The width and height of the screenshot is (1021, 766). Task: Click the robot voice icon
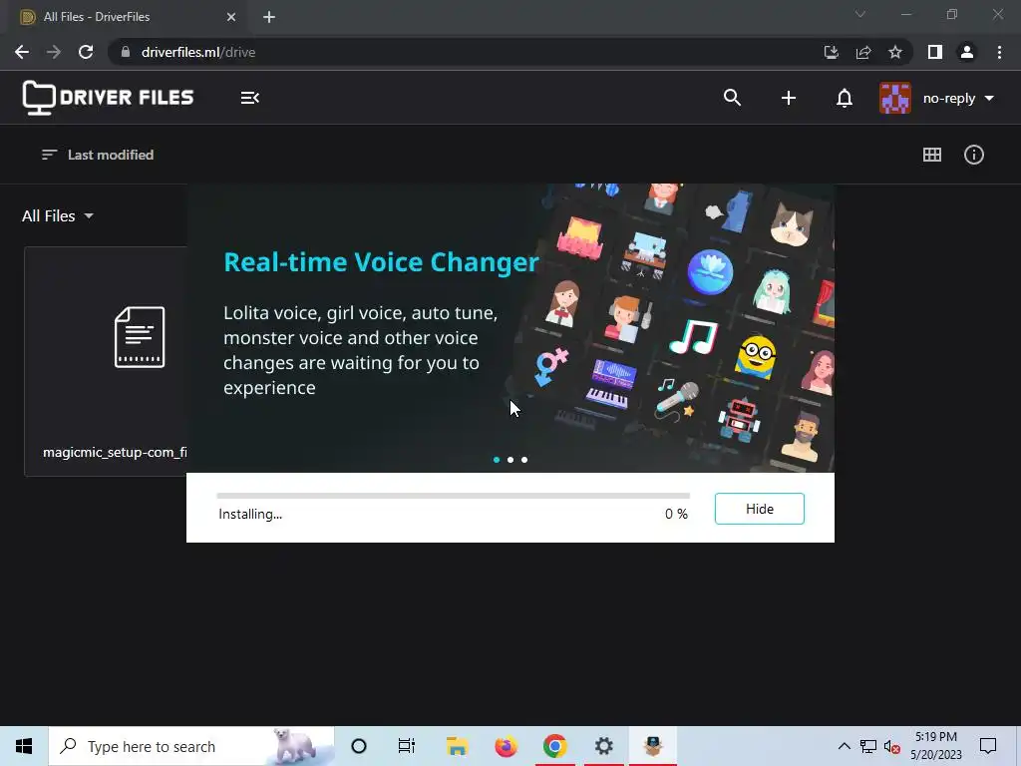739,419
